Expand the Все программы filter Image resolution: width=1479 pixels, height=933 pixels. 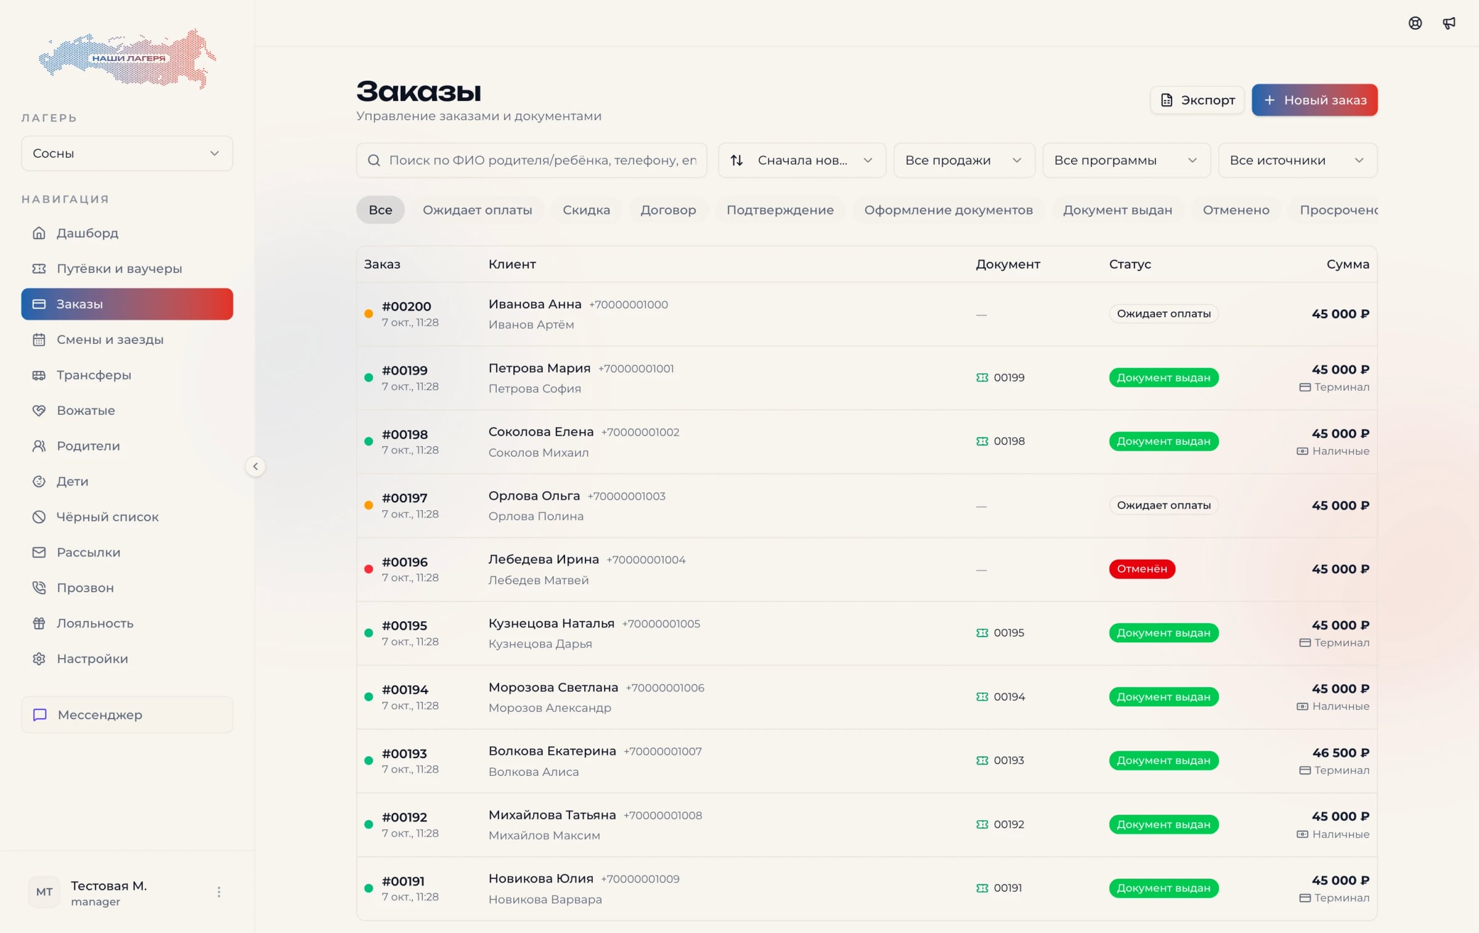click(1126, 160)
